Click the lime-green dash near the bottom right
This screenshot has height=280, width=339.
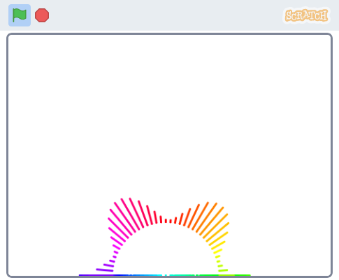[223, 270]
